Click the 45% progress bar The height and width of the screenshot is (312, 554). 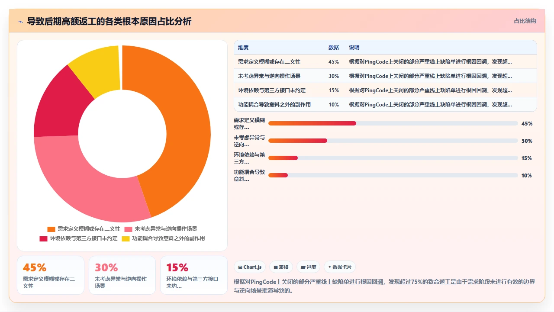click(x=393, y=123)
